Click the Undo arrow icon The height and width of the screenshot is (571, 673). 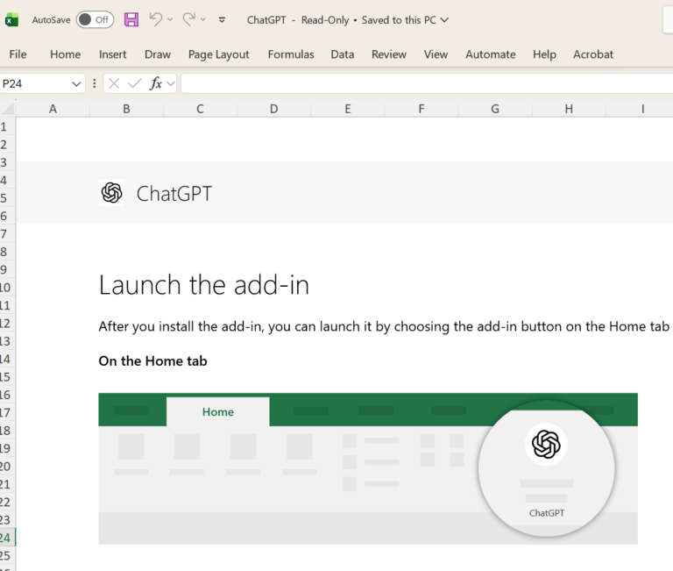155,19
